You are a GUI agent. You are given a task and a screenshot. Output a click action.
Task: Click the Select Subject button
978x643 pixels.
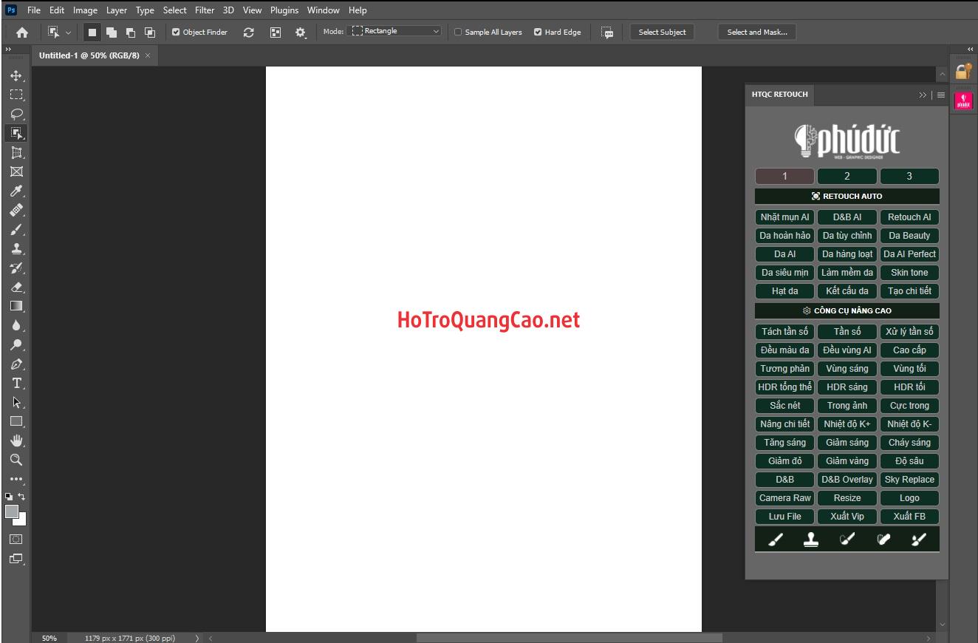(x=662, y=33)
